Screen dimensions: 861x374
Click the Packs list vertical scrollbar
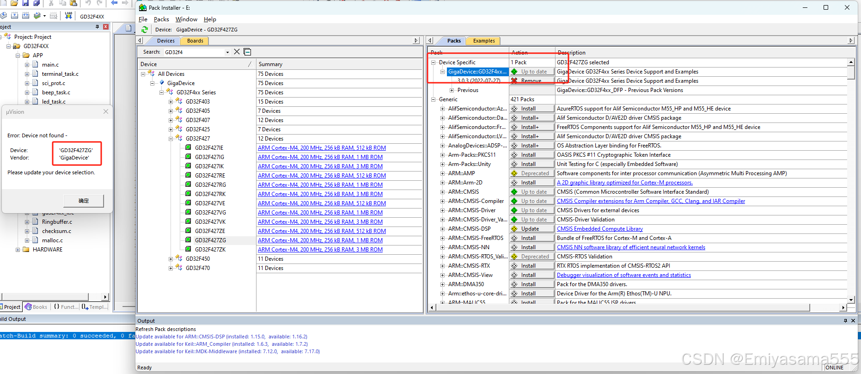coord(851,181)
